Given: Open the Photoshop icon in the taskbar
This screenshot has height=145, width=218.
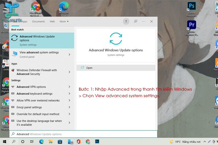Looking at the screenshot, I should [97, 141].
